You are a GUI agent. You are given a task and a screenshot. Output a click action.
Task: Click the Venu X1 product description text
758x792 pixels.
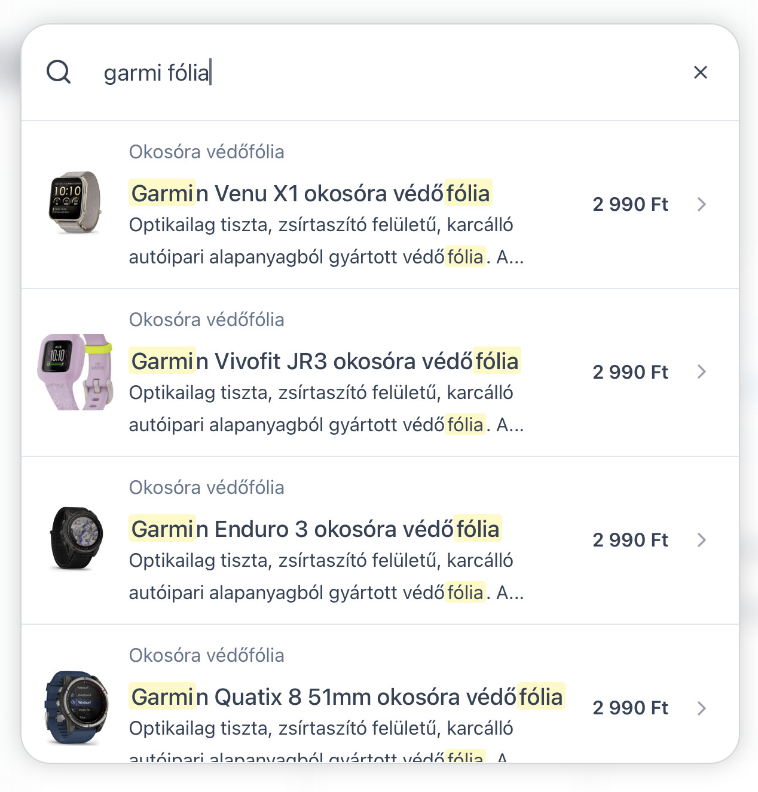(x=326, y=241)
